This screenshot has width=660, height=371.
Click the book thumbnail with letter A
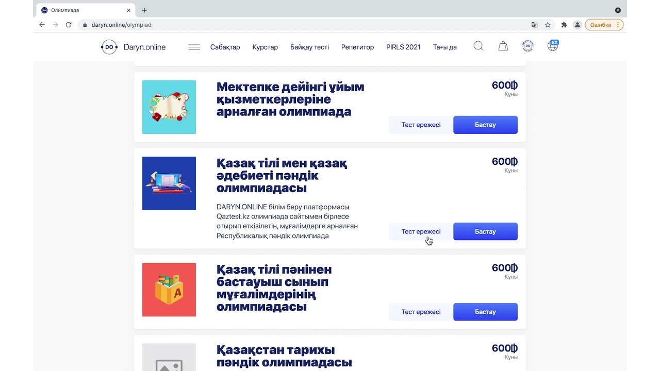pos(169,290)
